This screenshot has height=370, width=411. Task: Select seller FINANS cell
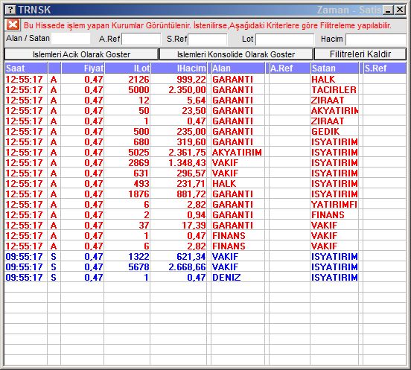tap(334, 215)
